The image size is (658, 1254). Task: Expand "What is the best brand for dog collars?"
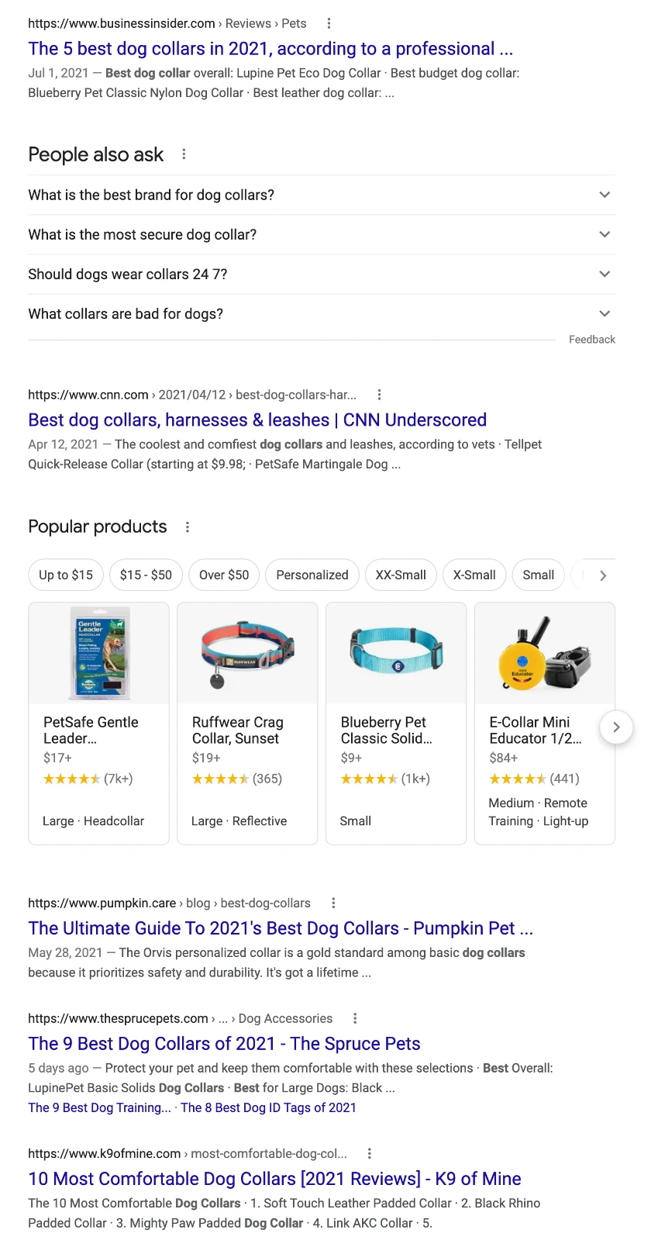tap(605, 195)
